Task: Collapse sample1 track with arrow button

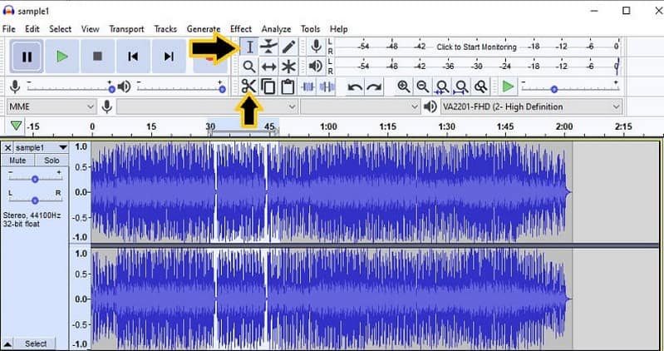Action: (7, 344)
